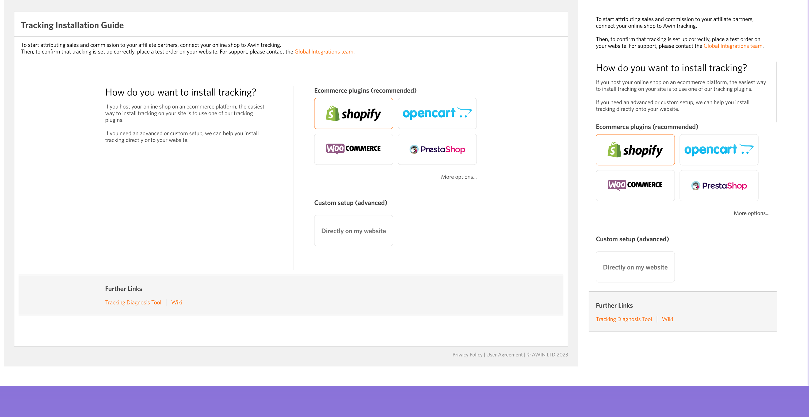The width and height of the screenshot is (809, 417).
Task: Open Tracking Diagnosis Tool link in mobile layout
Action: [624, 319]
